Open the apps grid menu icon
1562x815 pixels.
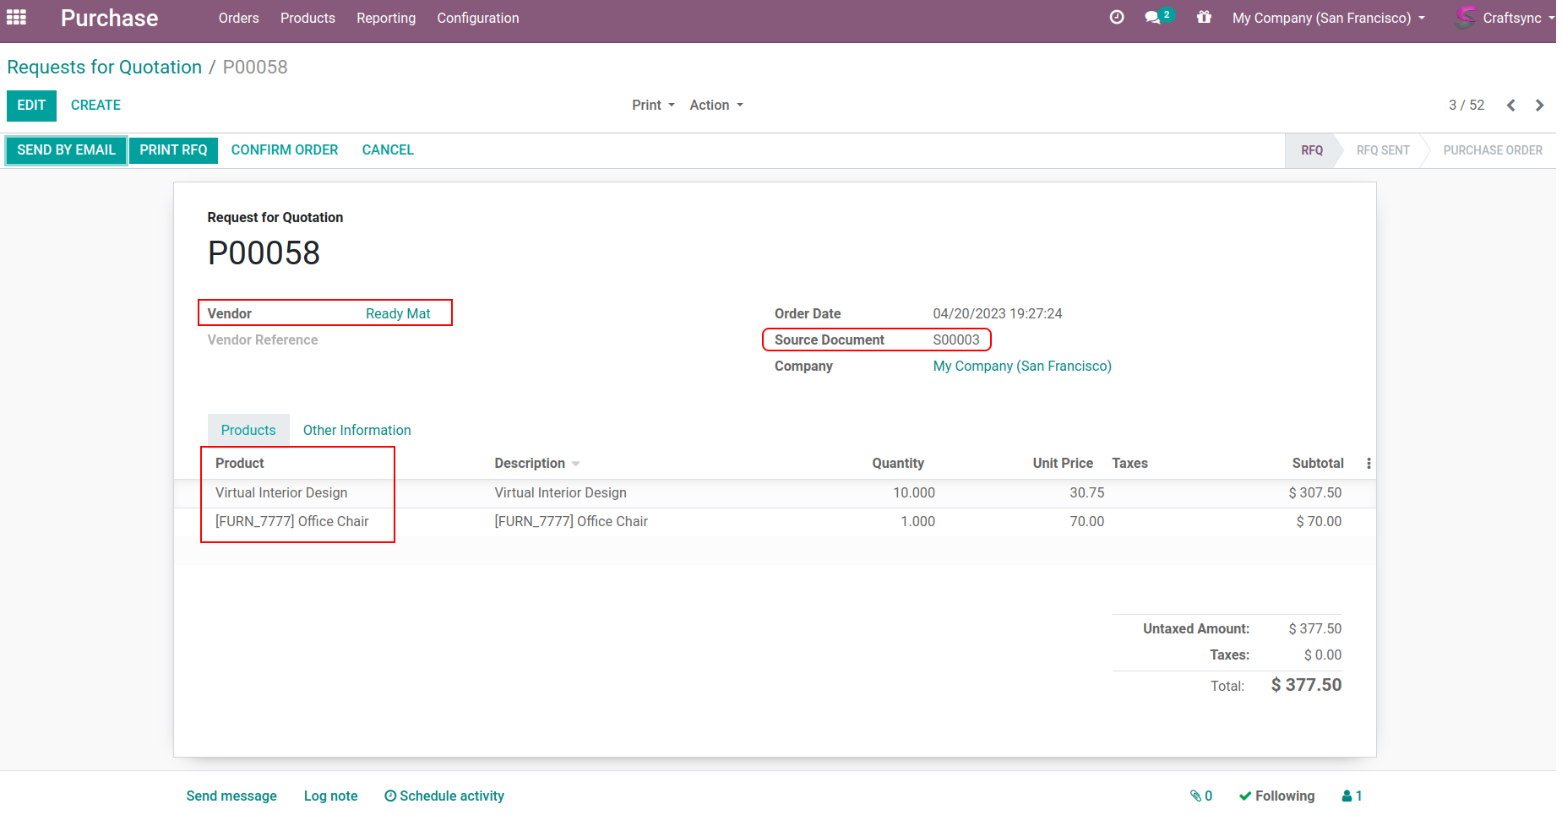coord(16,18)
